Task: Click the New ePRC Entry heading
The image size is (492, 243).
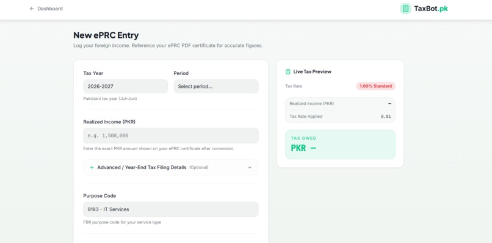Action: (106, 35)
